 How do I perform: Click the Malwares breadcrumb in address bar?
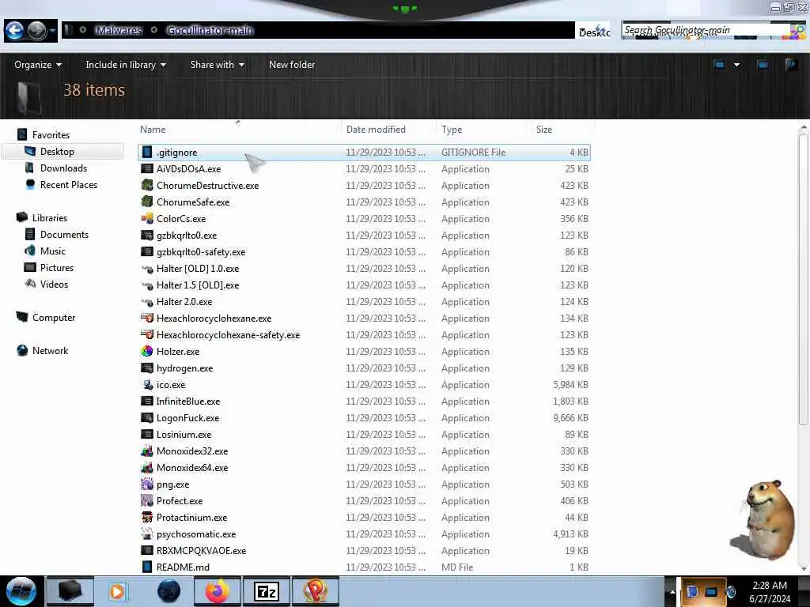(119, 31)
